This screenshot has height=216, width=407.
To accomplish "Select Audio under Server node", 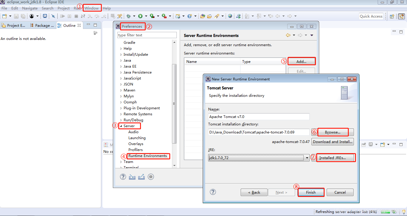I will [x=133, y=132].
